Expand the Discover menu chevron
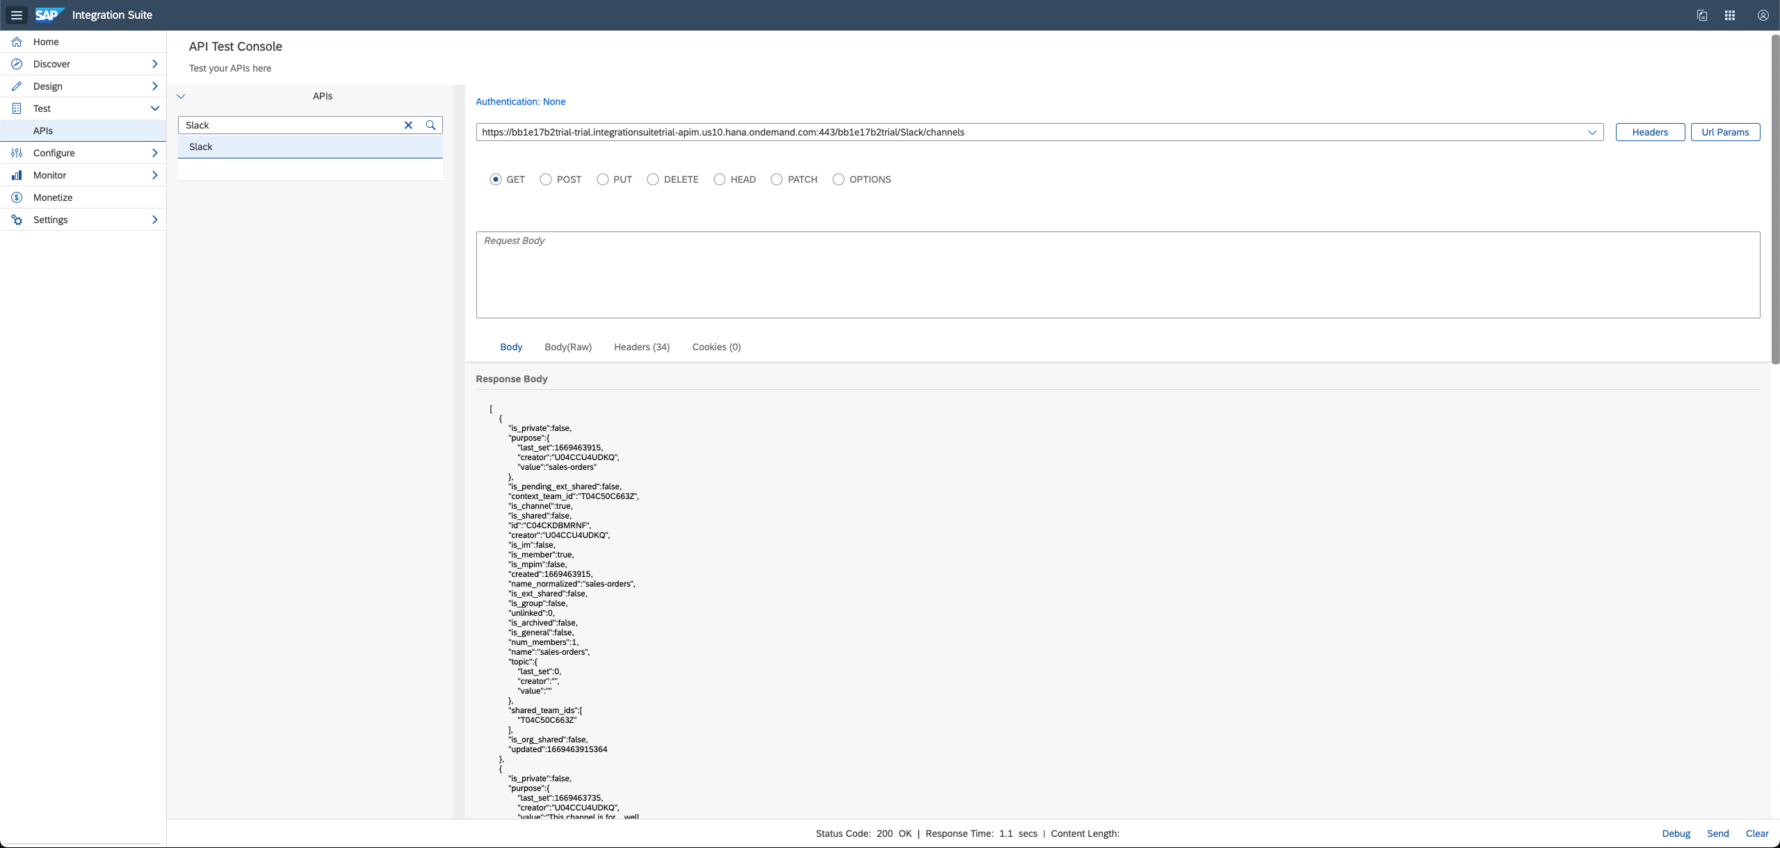This screenshot has width=1780, height=848. pos(154,64)
